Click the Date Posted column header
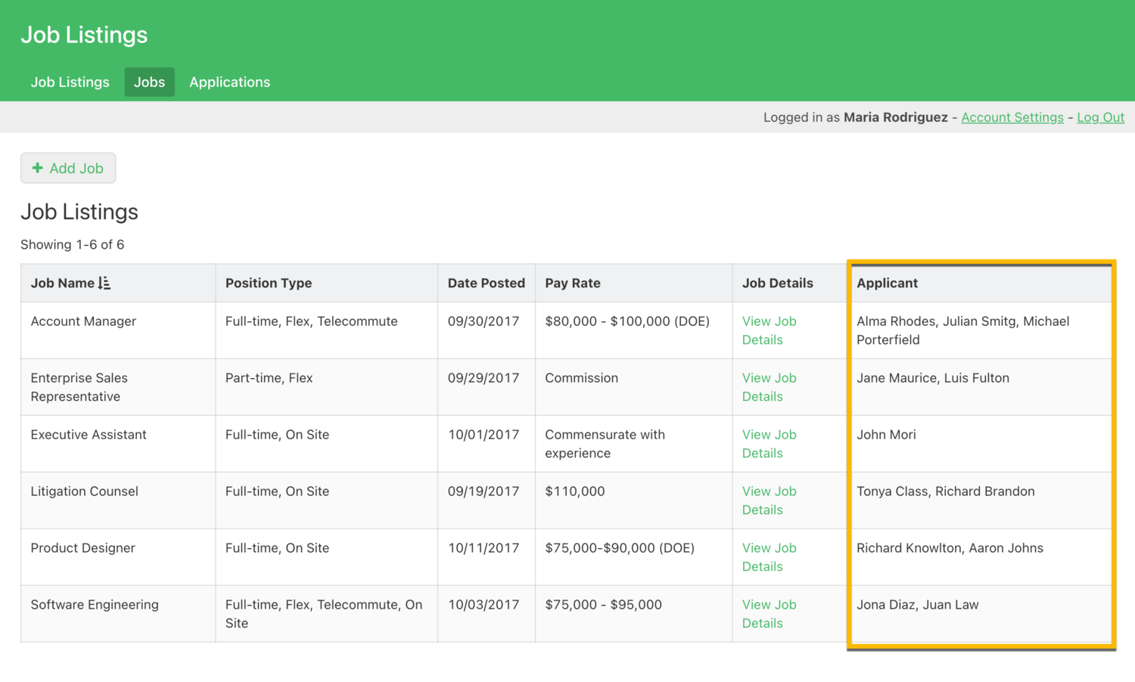 click(486, 283)
